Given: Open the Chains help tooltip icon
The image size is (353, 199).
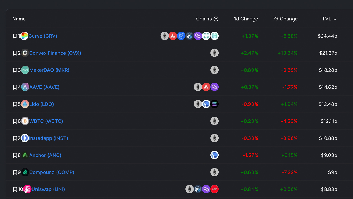Looking at the screenshot, I should point(216,19).
